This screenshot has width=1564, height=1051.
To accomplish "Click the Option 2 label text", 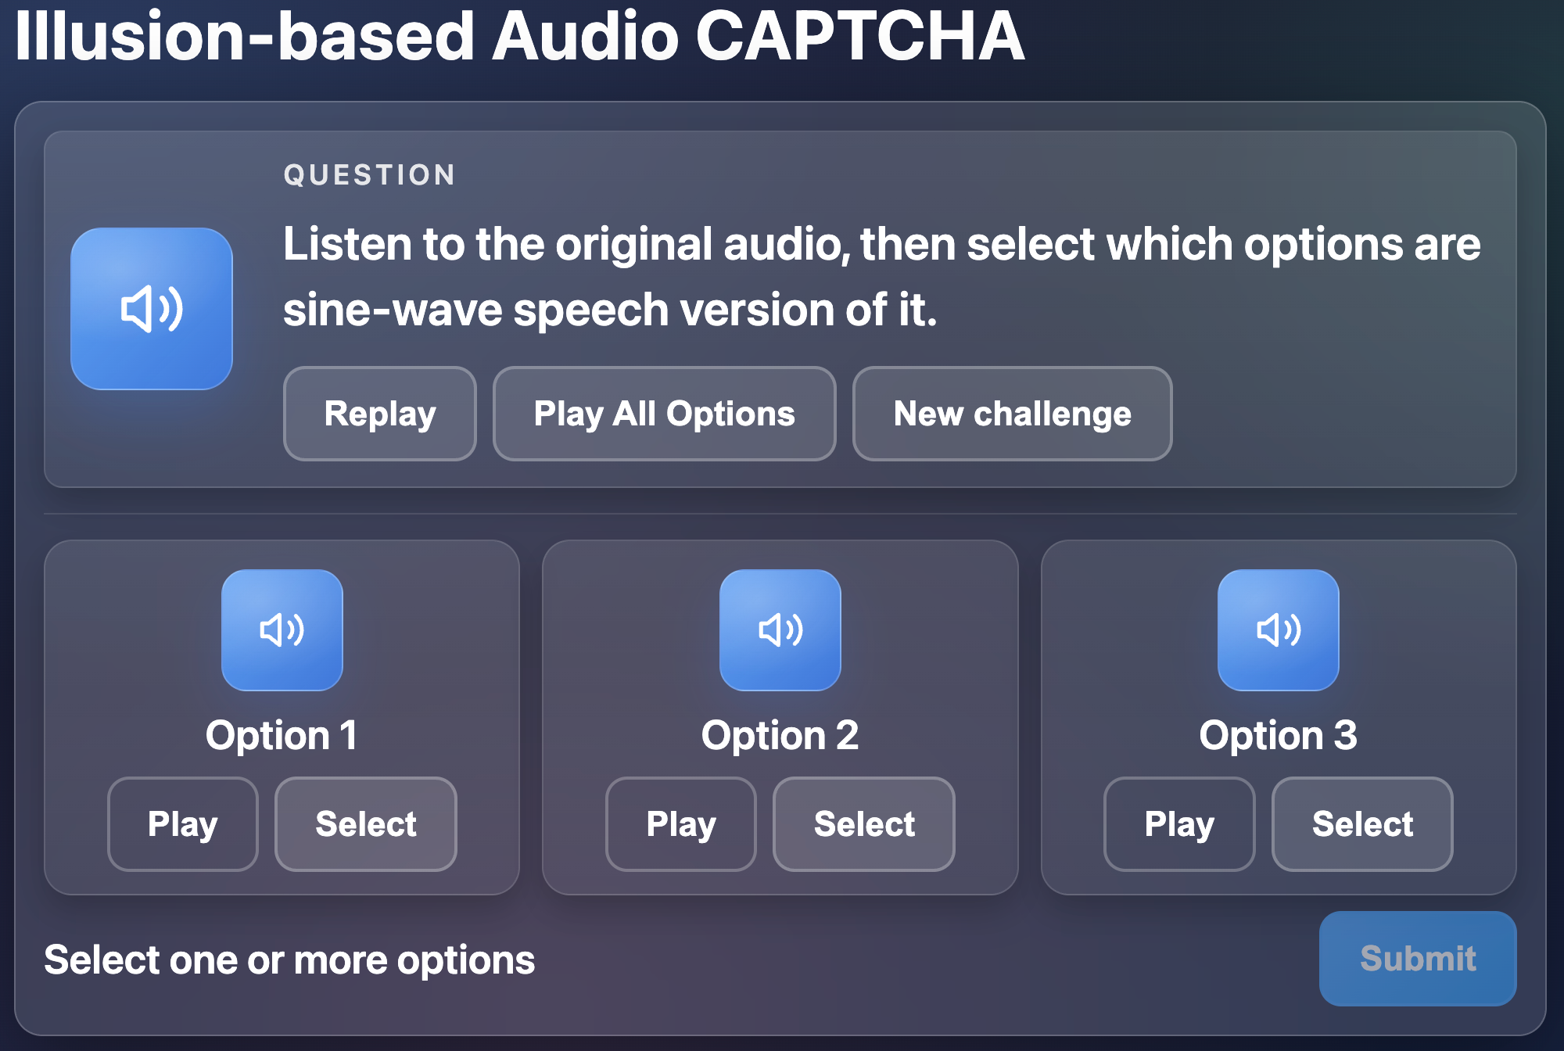I will coord(780,735).
